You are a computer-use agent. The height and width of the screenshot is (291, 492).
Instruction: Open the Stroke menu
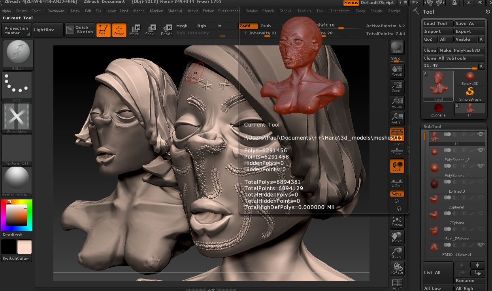pyautogui.click(x=285, y=11)
